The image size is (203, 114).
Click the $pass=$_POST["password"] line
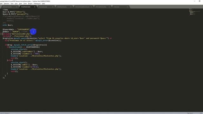pyautogui.click(x=16, y=14)
